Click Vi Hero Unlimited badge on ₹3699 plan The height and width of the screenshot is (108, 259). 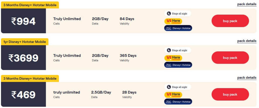(x=173, y=58)
